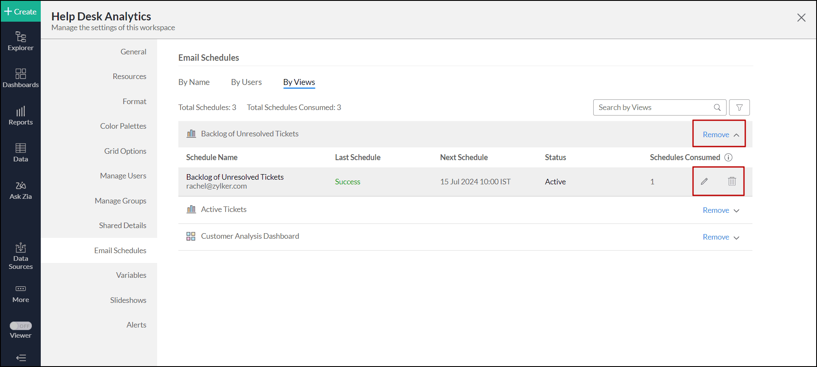The width and height of the screenshot is (817, 367).
Task: Collapse the Backlog of Unresolved Tickets row
Action: [736, 135]
